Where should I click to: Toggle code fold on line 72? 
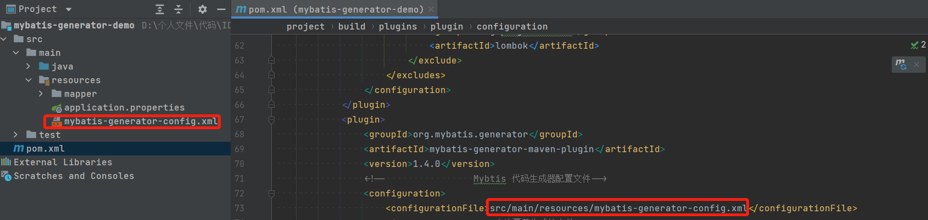point(271,193)
